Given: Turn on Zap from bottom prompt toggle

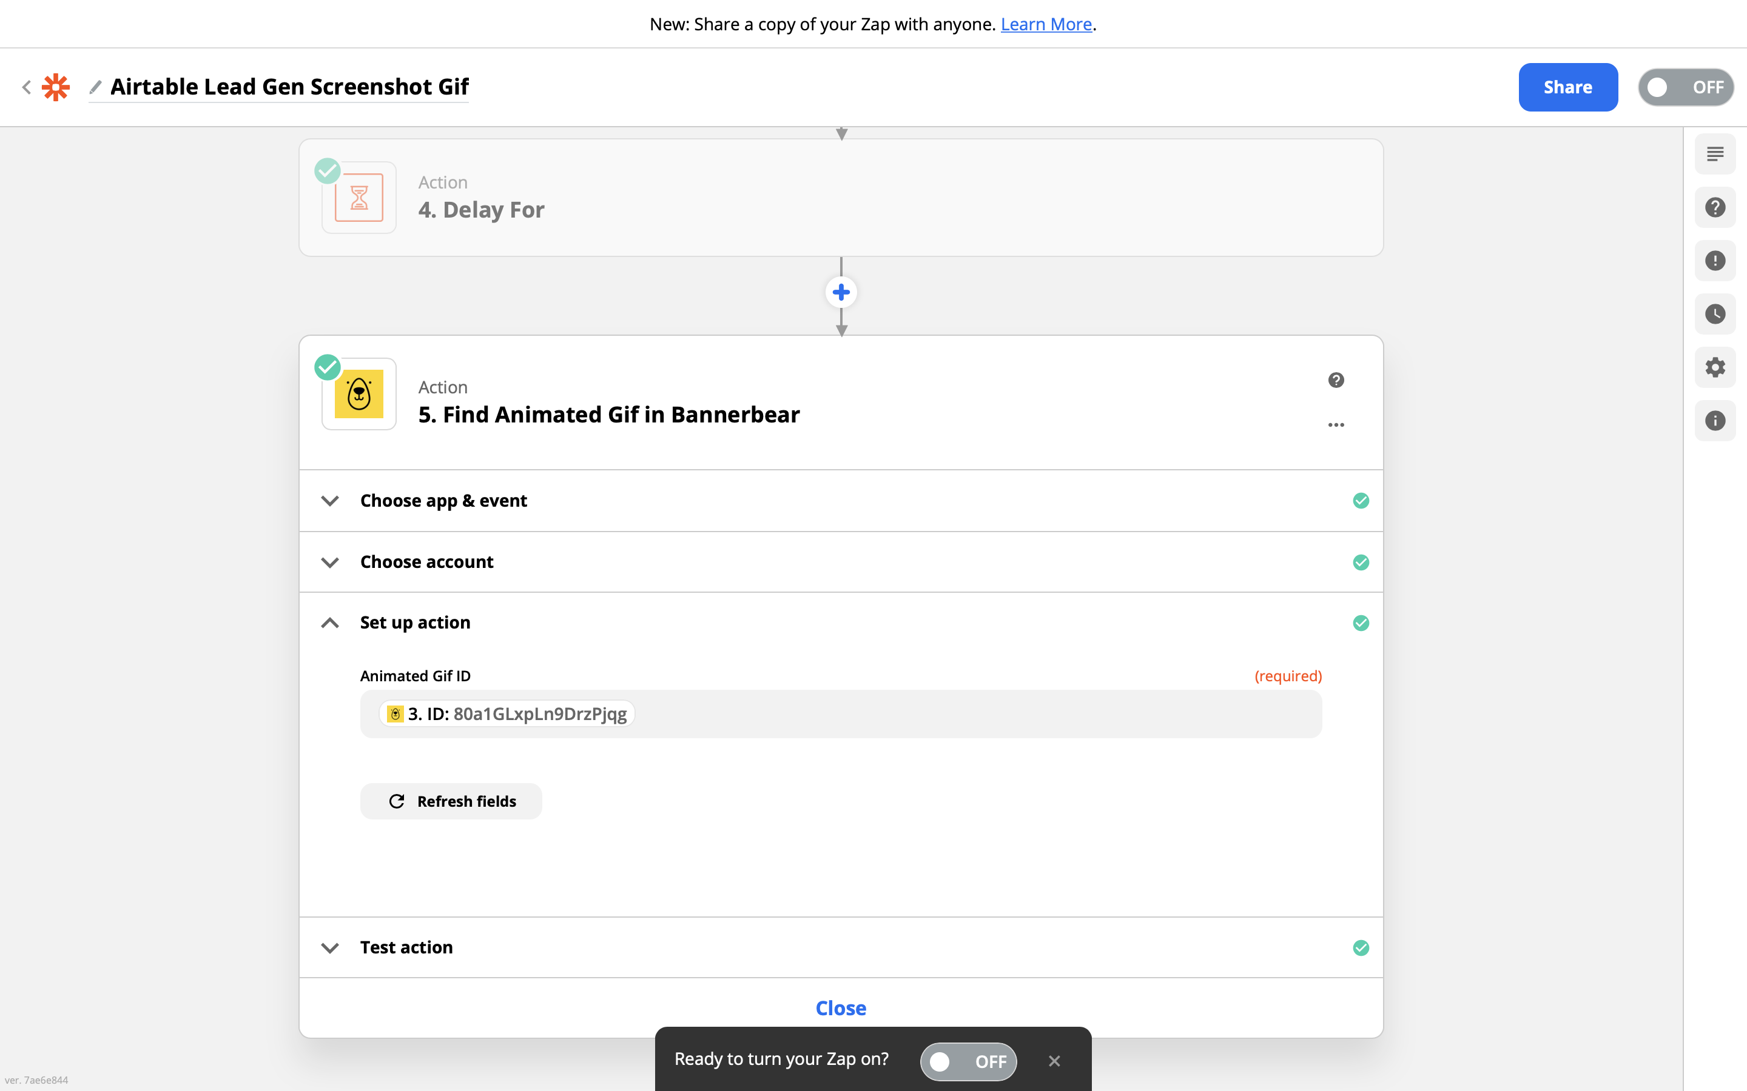Looking at the screenshot, I should point(968,1061).
